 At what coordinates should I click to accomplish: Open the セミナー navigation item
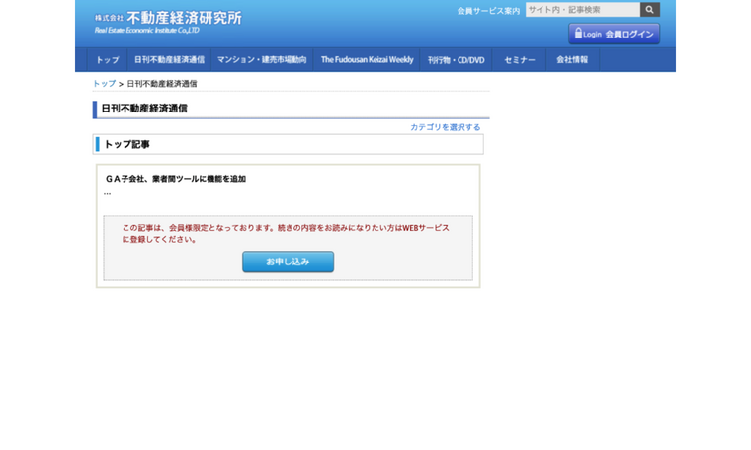point(519,60)
